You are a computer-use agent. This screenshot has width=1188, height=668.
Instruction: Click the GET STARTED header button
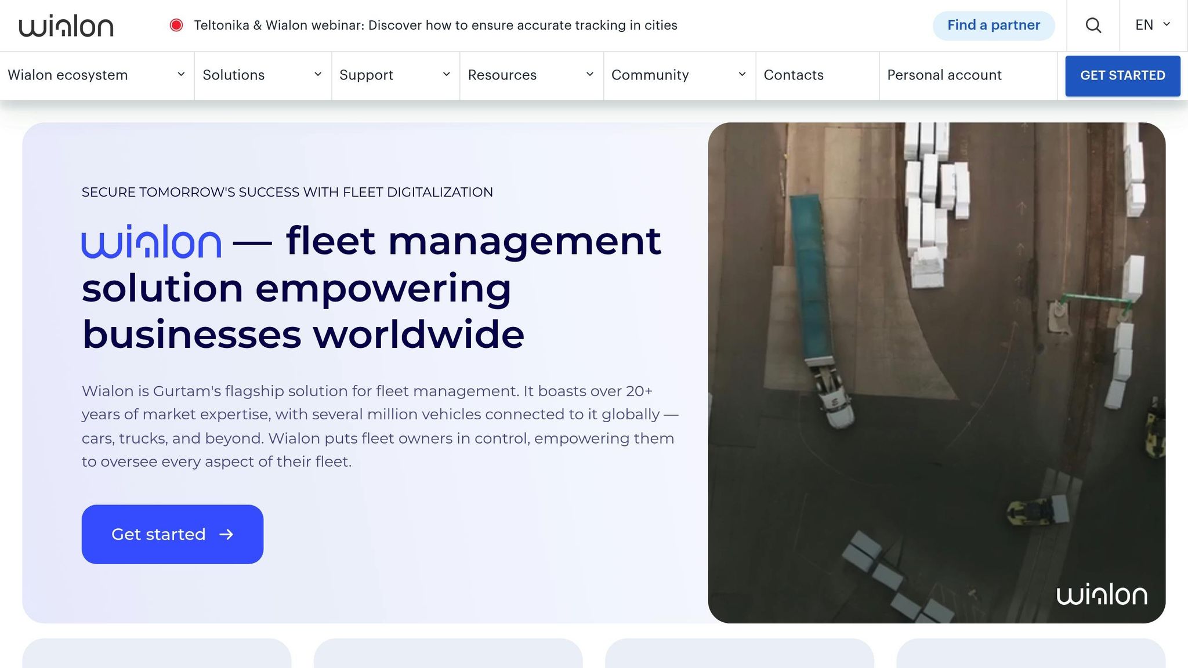click(1122, 76)
